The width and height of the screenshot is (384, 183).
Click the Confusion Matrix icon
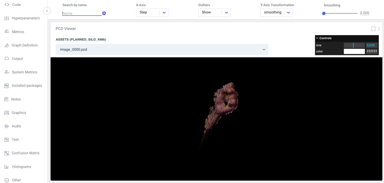click(7, 153)
